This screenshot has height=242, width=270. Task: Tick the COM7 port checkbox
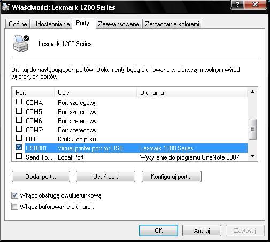coord(19,129)
